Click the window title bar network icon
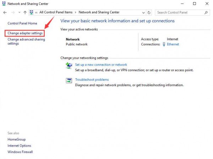 [4, 4]
